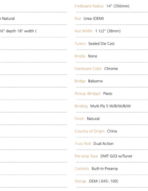The width and height of the screenshot is (148, 191).
Task: Click the Hardware Color label
Action: tap(88, 68)
